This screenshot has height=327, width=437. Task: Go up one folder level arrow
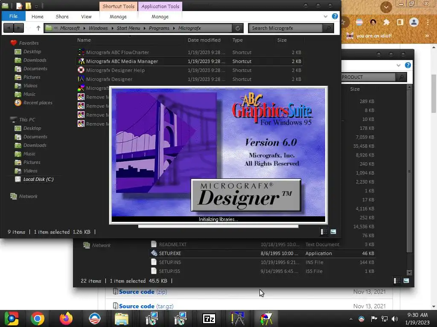tap(38, 28)
